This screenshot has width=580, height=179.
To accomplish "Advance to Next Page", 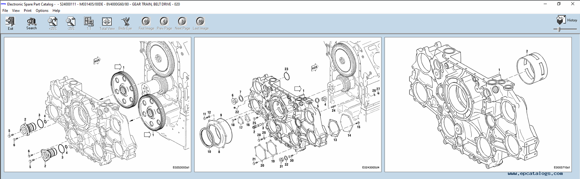I will pos(182,23).
